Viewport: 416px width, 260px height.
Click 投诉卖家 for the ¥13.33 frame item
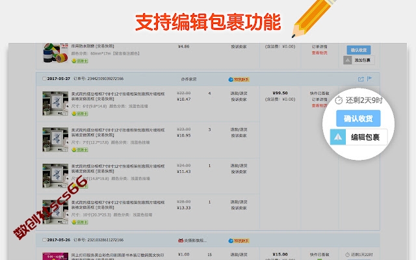(239, 208)
